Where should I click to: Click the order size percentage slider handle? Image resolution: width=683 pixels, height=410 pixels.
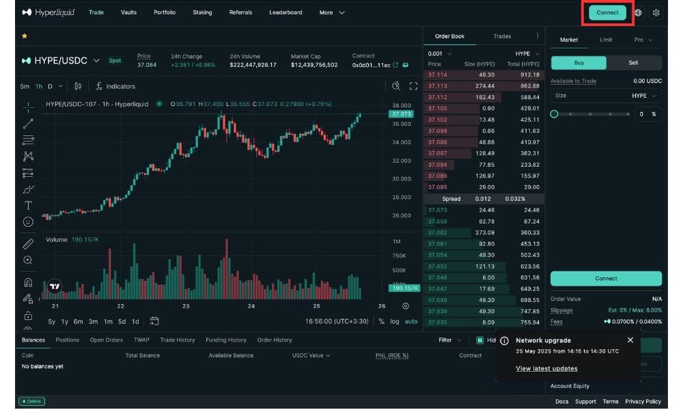click(x=554, y=114)
